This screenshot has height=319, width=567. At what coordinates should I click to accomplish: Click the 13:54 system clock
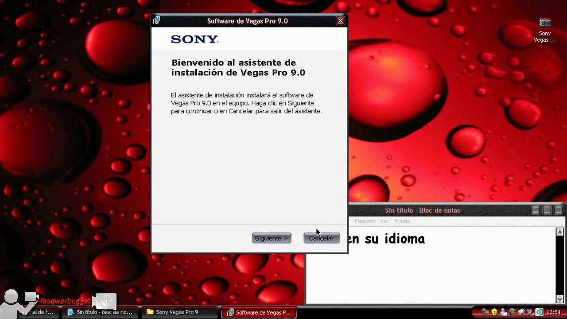[x=553, y=312]
